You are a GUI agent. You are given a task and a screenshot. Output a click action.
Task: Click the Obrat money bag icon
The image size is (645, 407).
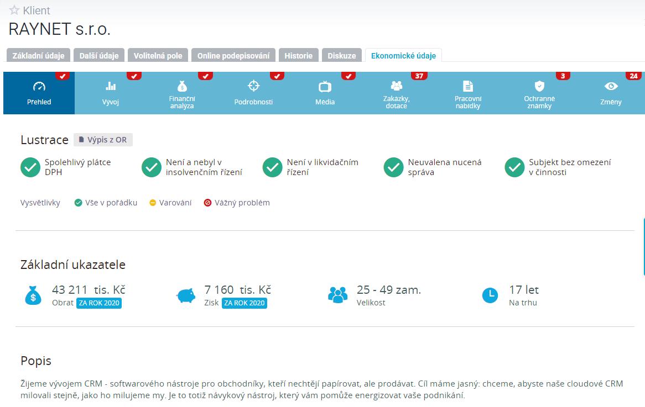pyautogui.click(x=33, y=295)
